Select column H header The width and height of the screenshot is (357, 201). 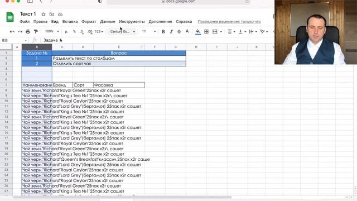click(196, 47)
